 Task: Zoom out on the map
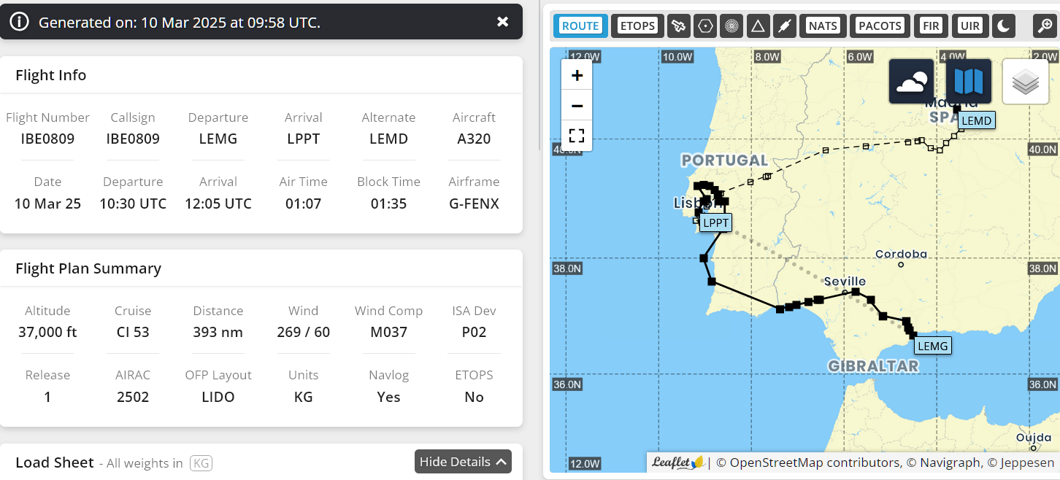pyautogui.click(x=577, y=106)
